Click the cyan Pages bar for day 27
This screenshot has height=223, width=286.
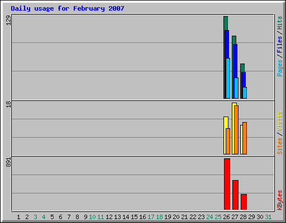point(236,88)
